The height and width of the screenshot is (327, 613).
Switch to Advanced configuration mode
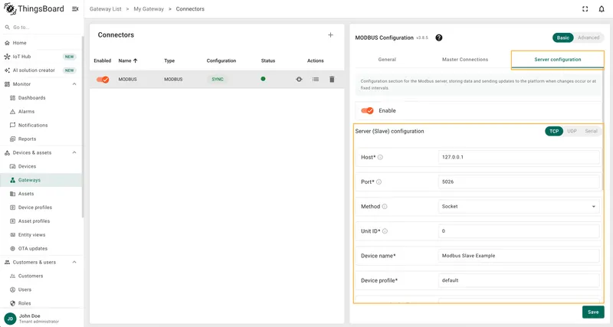(588, 38)
